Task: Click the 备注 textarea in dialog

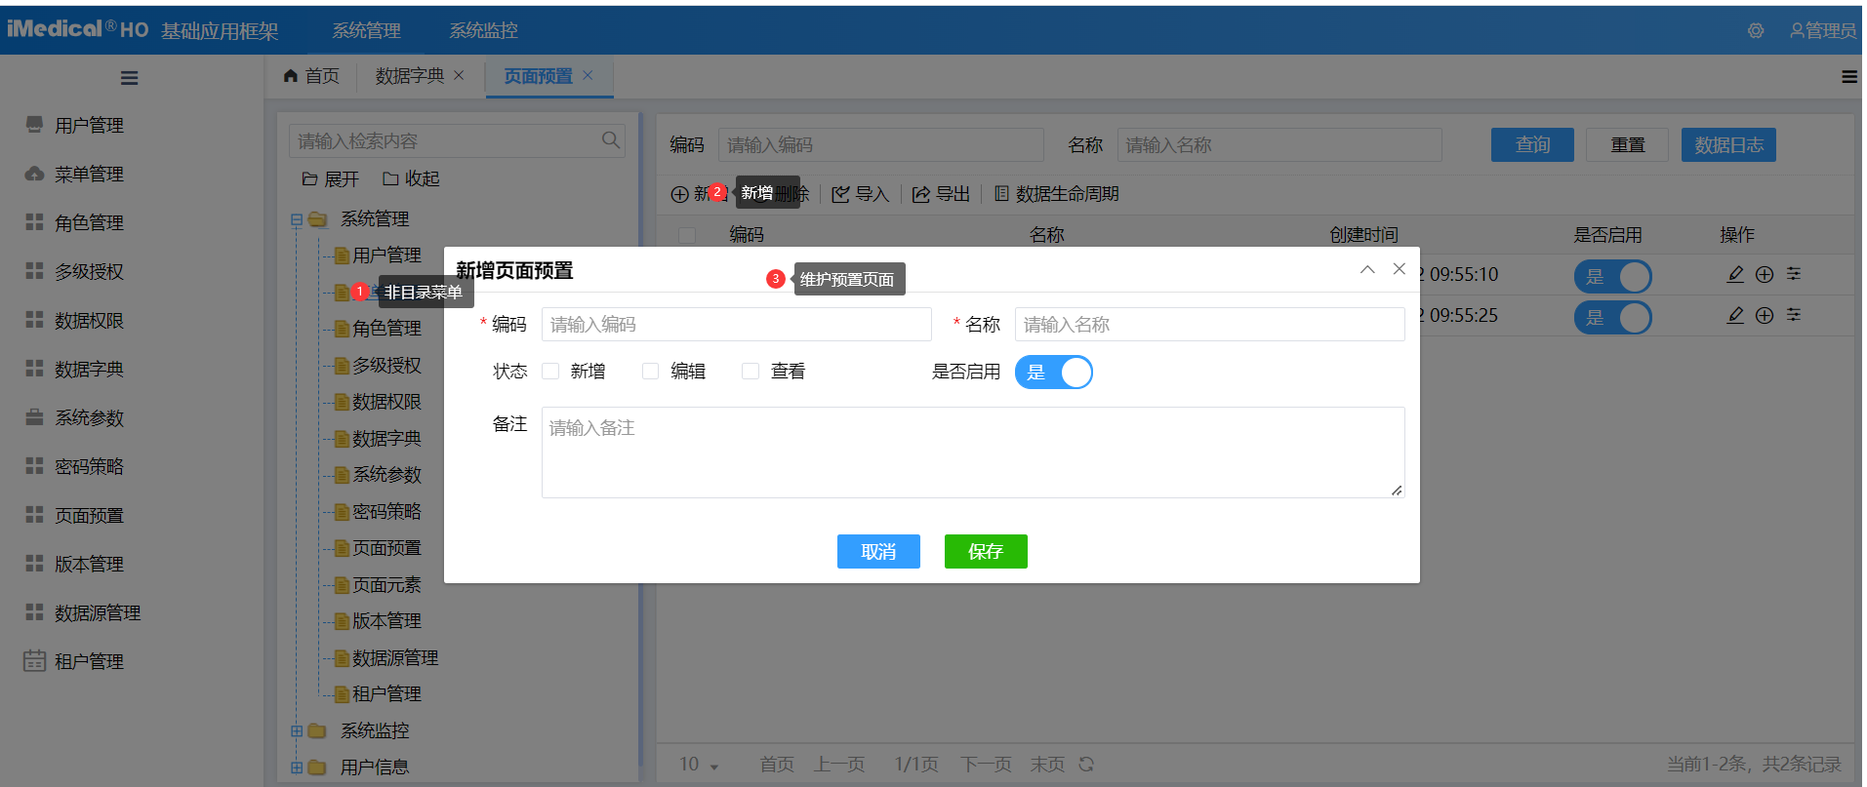Action: pyautogui.click(x=973, y=453)
